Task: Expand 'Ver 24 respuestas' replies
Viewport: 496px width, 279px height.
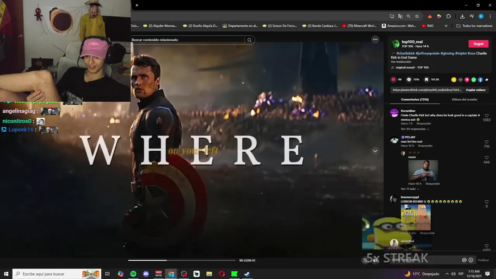Action: (x=415, y=129)
